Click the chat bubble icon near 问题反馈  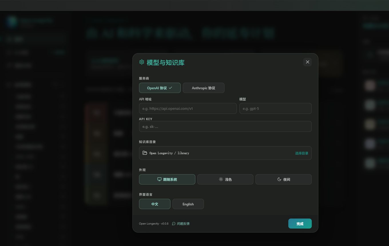point(174,224)
